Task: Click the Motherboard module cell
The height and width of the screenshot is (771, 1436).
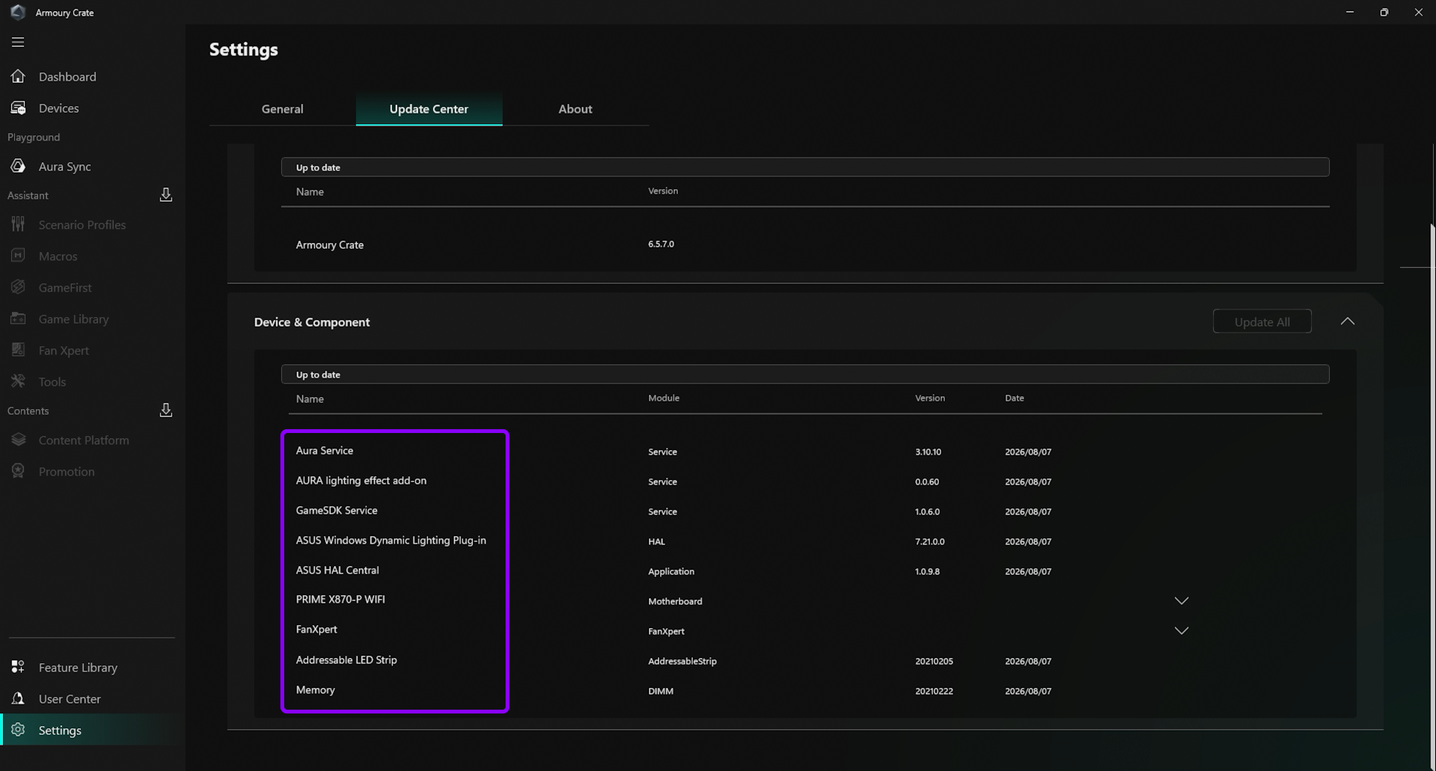Action: click(x=675, y=602)
